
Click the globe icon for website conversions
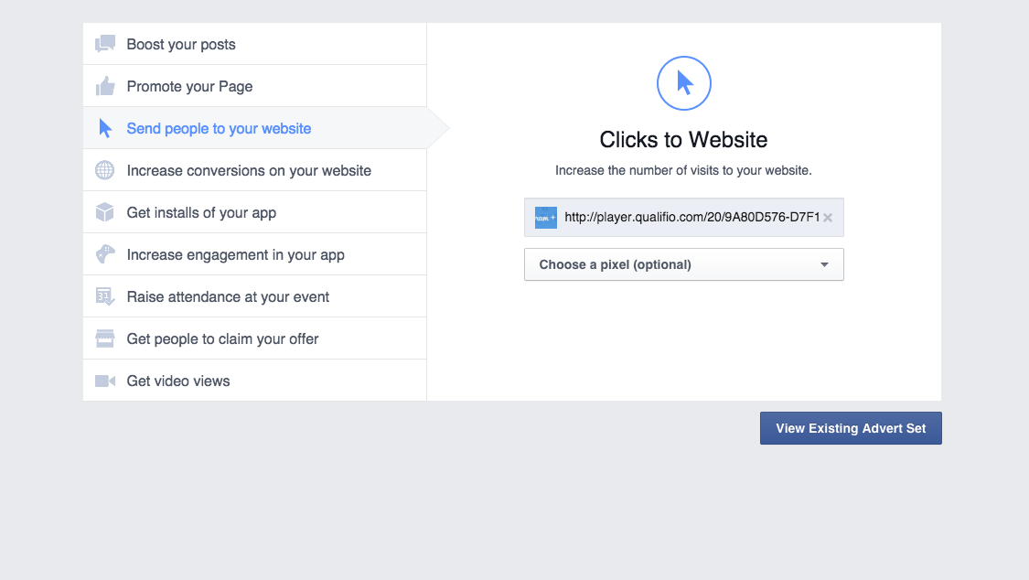[105, 170]
